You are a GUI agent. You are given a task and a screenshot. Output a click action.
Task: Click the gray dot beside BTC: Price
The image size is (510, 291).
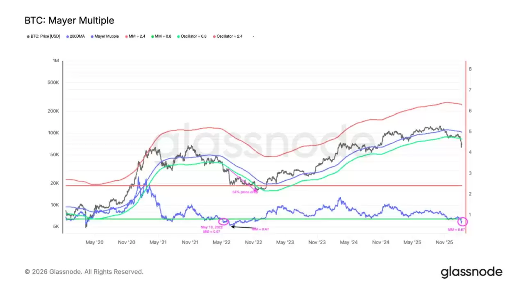(28, 36)
